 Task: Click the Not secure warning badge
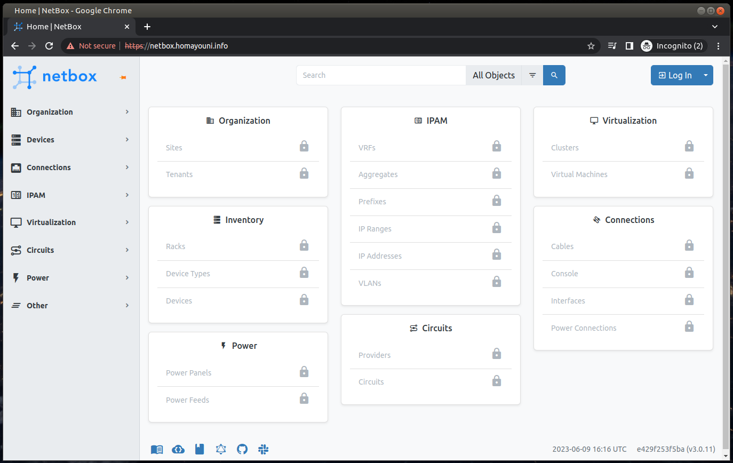pyautogui.click(x=91, y=46)
